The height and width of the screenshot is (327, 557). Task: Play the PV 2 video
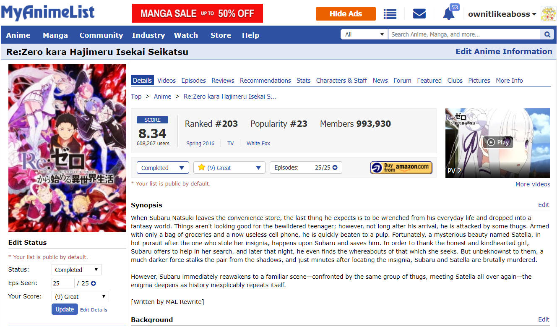point(498,142)
